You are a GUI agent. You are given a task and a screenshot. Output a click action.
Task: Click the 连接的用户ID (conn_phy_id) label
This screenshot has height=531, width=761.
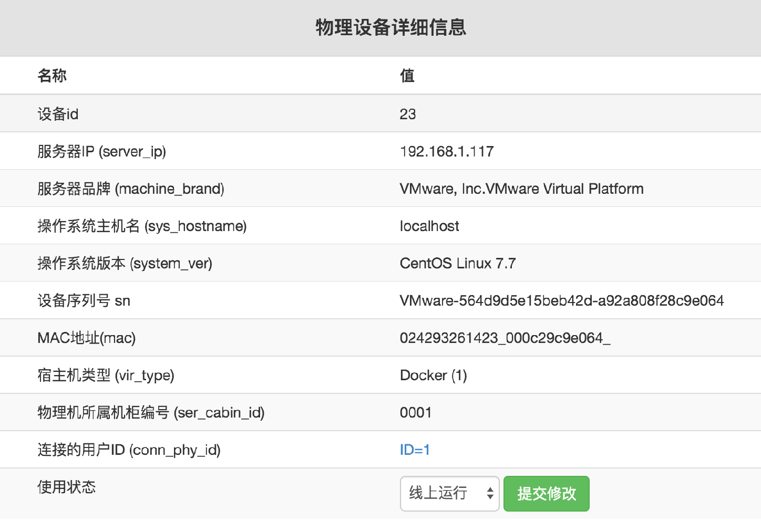tap(129, 450)
